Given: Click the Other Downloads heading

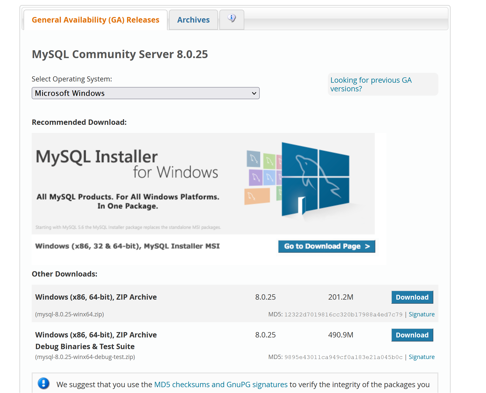Looking at the screenshot, I should pos(65,274).
